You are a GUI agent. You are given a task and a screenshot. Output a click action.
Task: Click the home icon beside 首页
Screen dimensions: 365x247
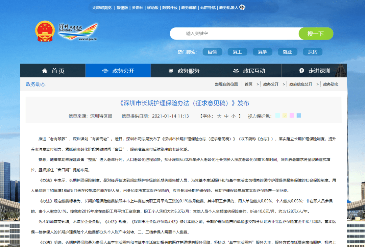click(45, 71)
